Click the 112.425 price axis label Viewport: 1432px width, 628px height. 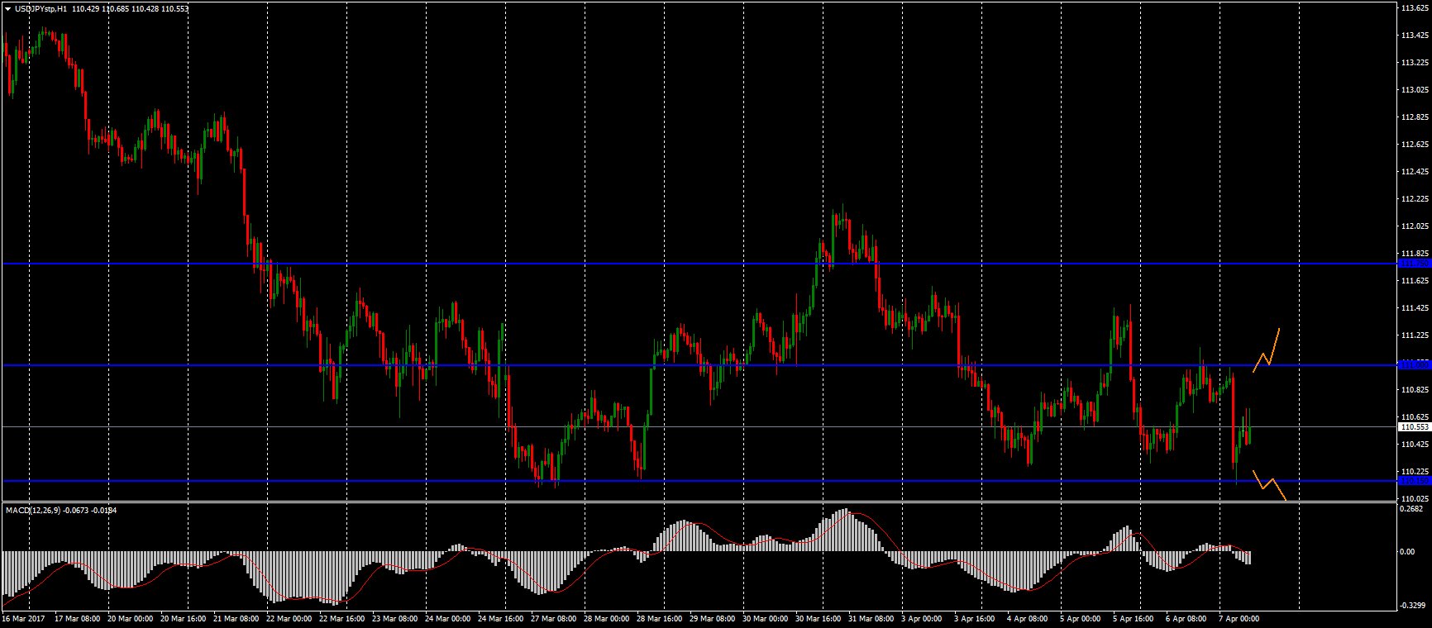pyautogui.click(x=1415, y=172)
